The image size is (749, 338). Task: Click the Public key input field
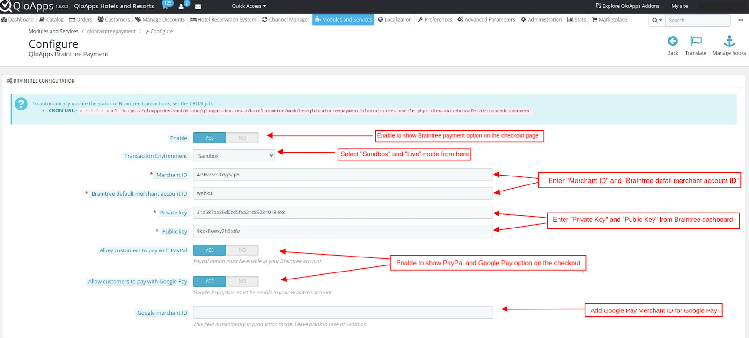coord(343,231)
